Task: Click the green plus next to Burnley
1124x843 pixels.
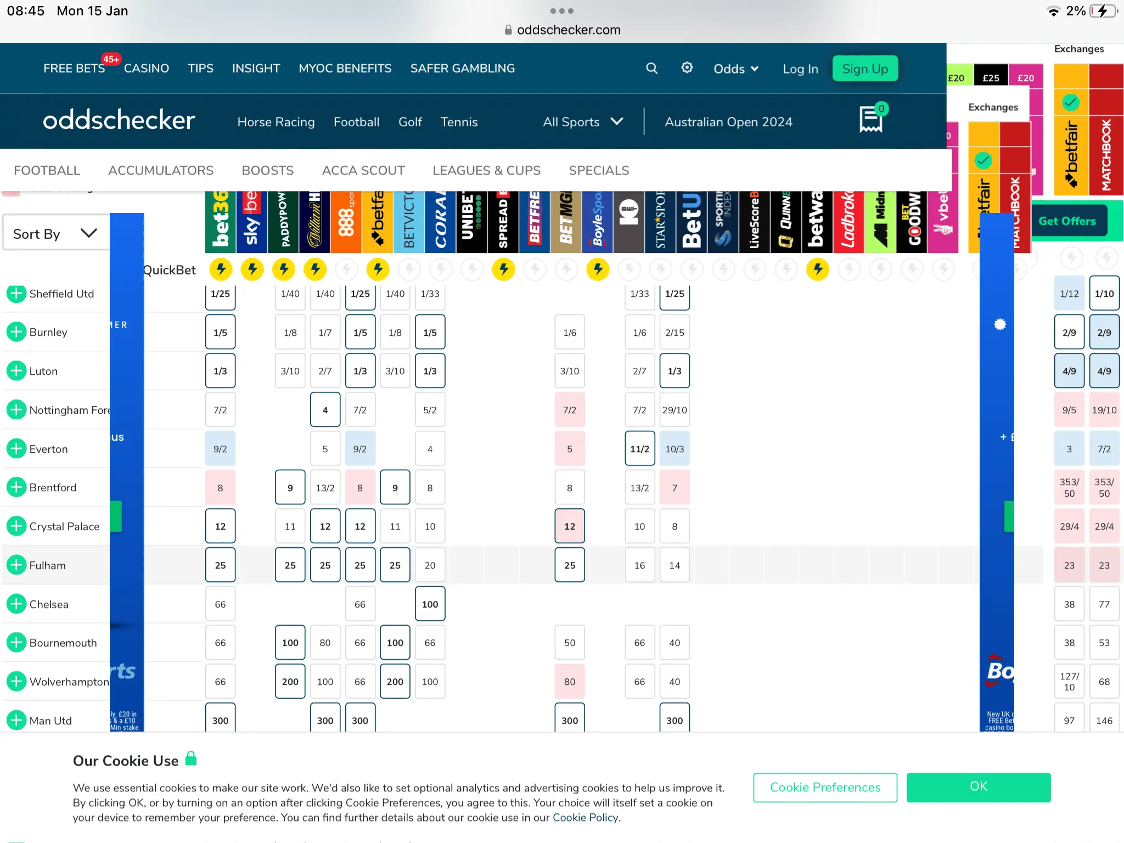Action: 16,332
